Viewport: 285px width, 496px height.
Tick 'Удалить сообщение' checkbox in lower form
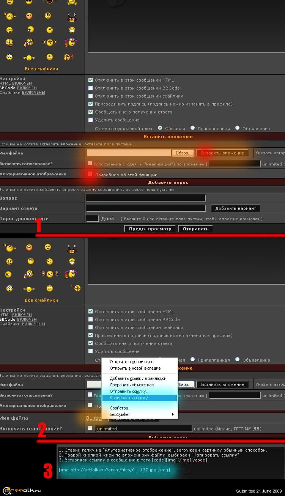90,351
